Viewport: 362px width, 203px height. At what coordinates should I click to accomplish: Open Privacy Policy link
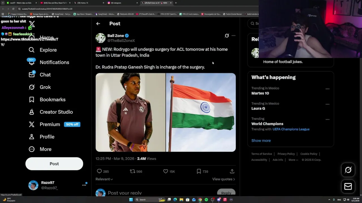click(286, 154)
